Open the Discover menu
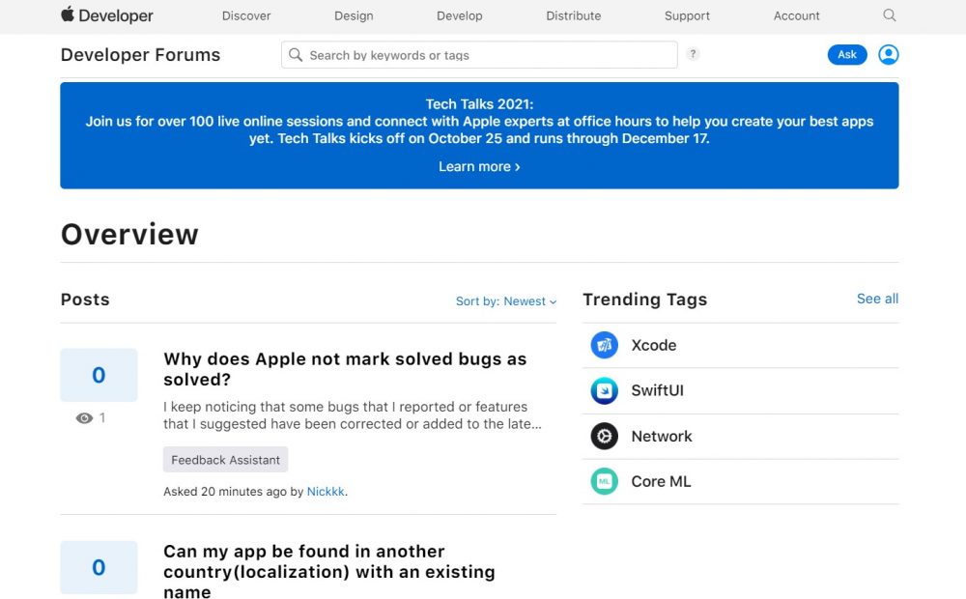966x599 pixels. point(246,15)
